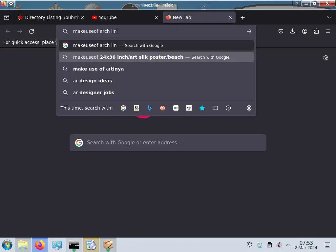Open a new tab with plus button

242,18
